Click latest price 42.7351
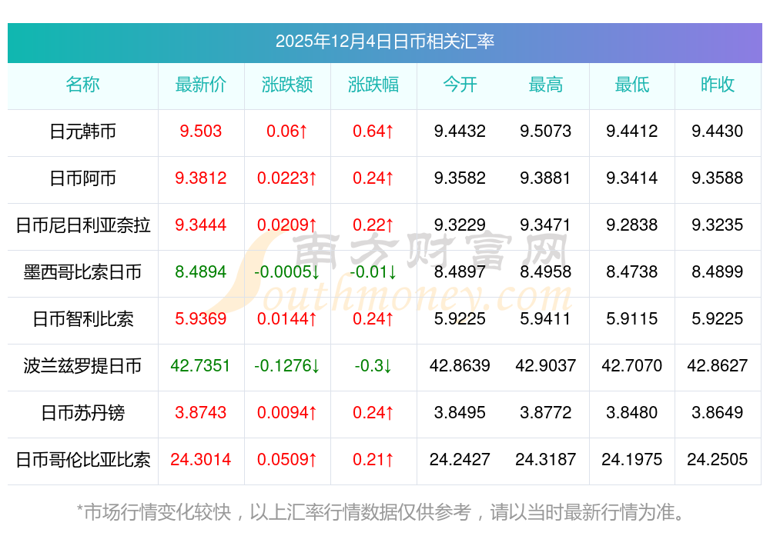Screen dimensions: 770x536 [201, 366]
